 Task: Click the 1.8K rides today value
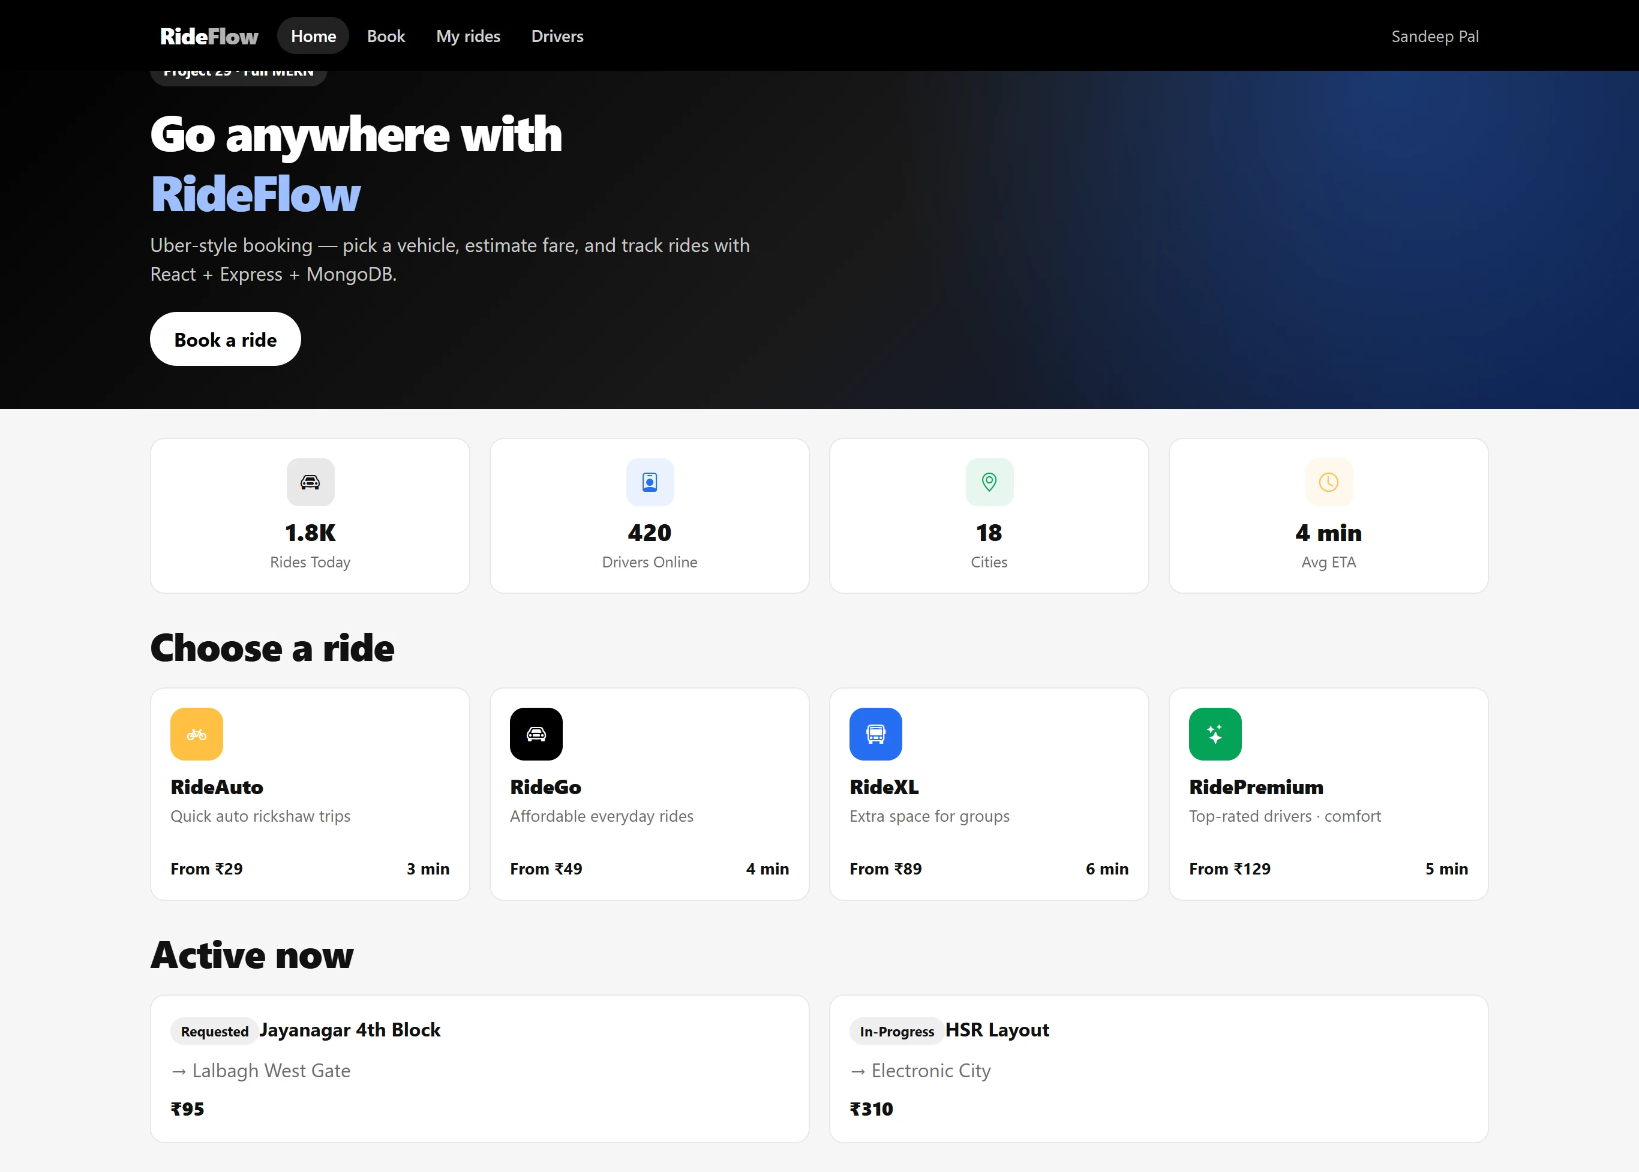click(310, 533)
